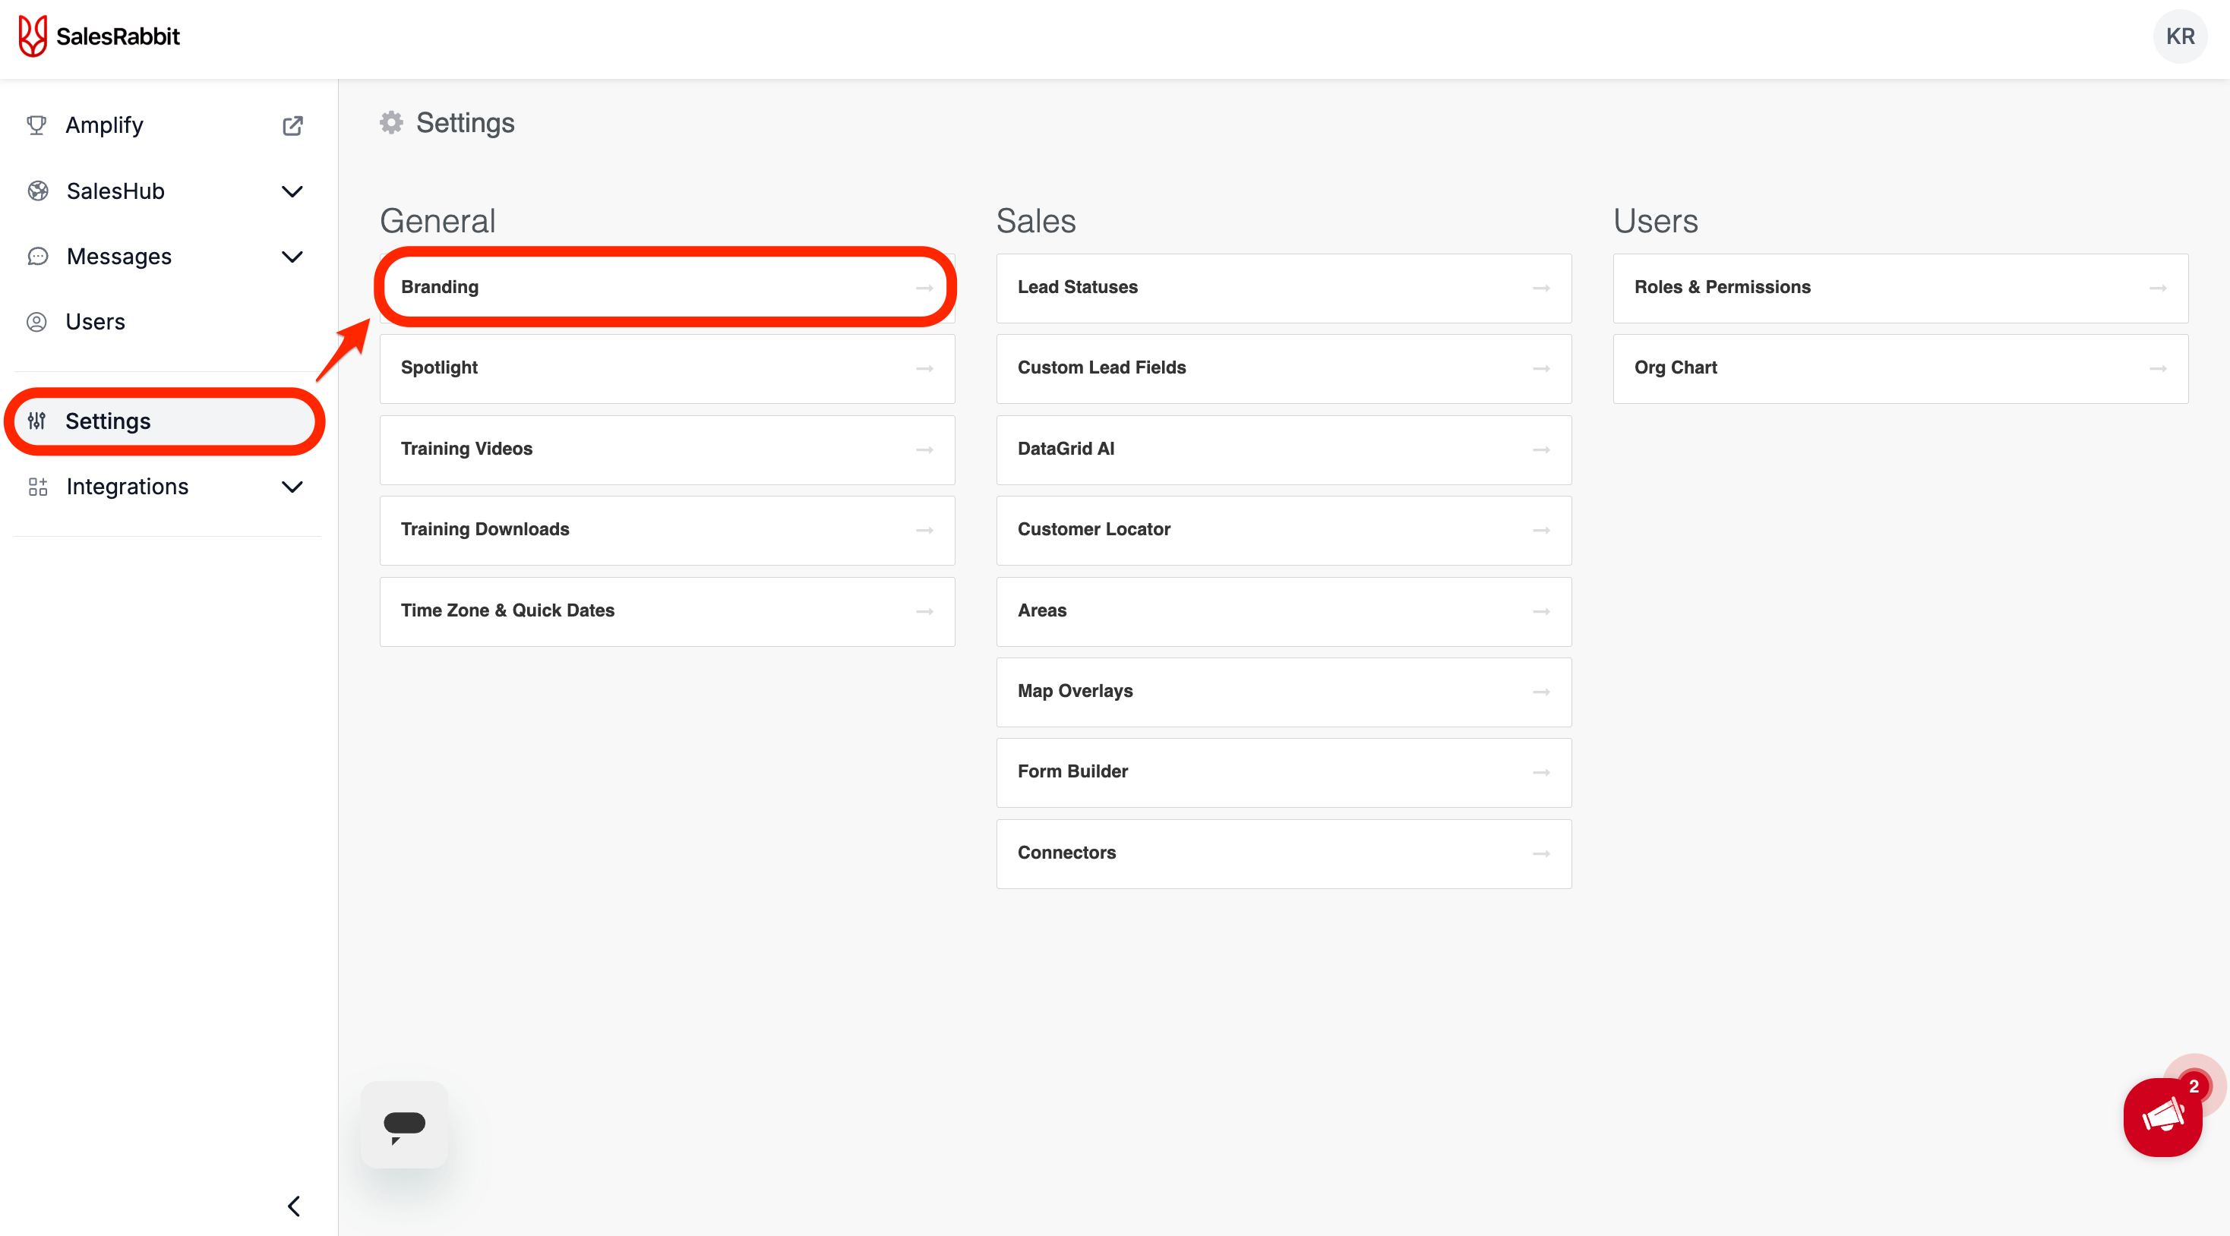This screenshot has width=2230, height=1236.
Task: Open the Branding settings card
Action: coord(667,287)
